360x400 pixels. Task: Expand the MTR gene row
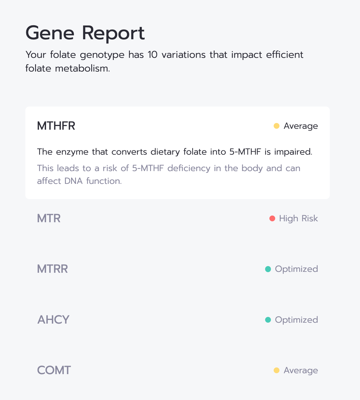point(49,219)
